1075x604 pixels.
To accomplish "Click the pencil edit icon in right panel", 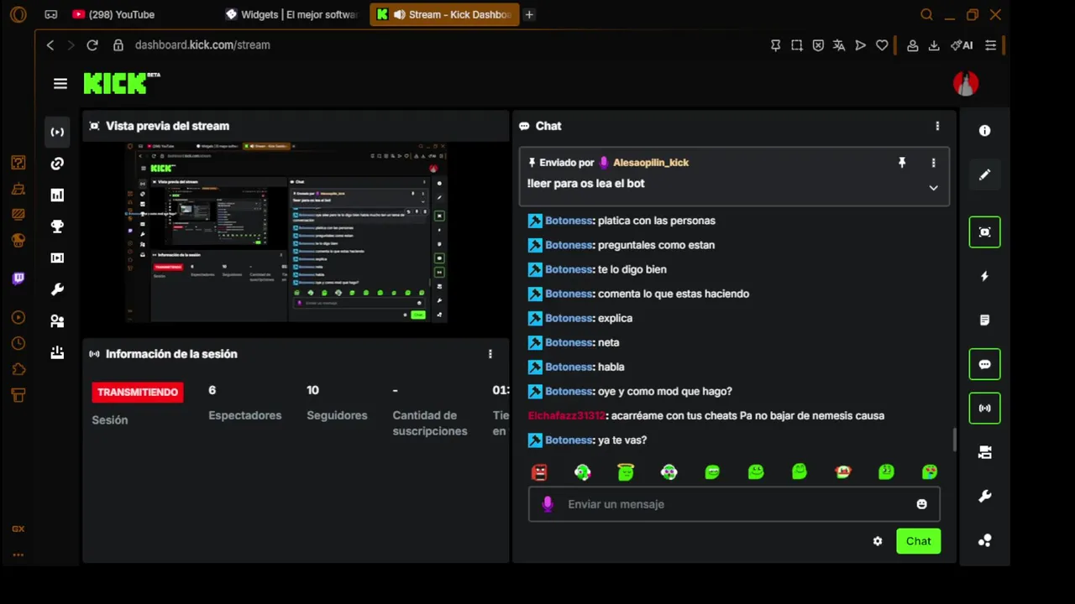I will (984, 174).
